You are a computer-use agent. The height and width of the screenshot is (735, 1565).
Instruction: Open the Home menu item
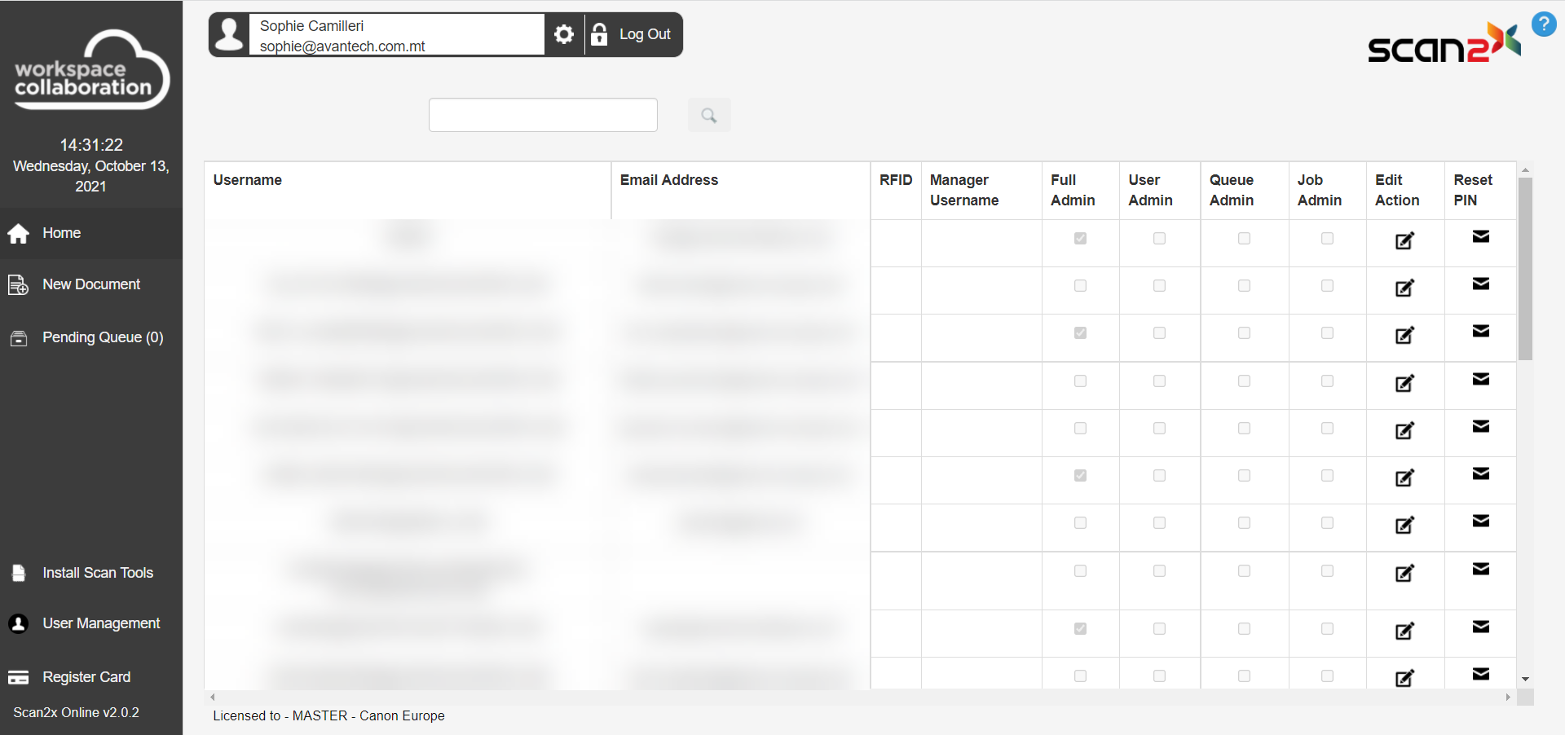pyautogui.click(x=61, y=233)
